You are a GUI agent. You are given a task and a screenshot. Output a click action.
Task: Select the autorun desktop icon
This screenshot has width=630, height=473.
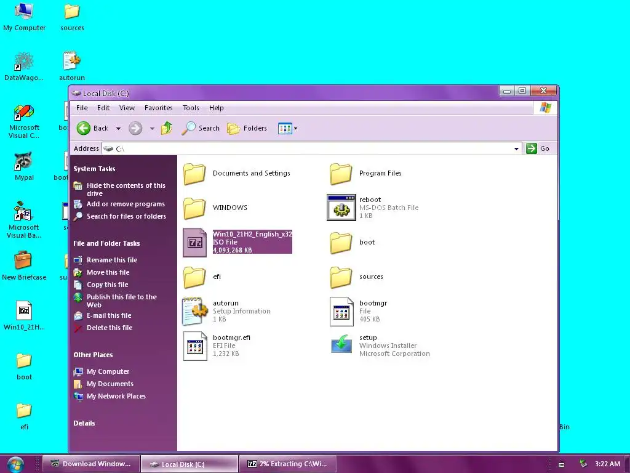pyautogui.click(x=72, y=67)
